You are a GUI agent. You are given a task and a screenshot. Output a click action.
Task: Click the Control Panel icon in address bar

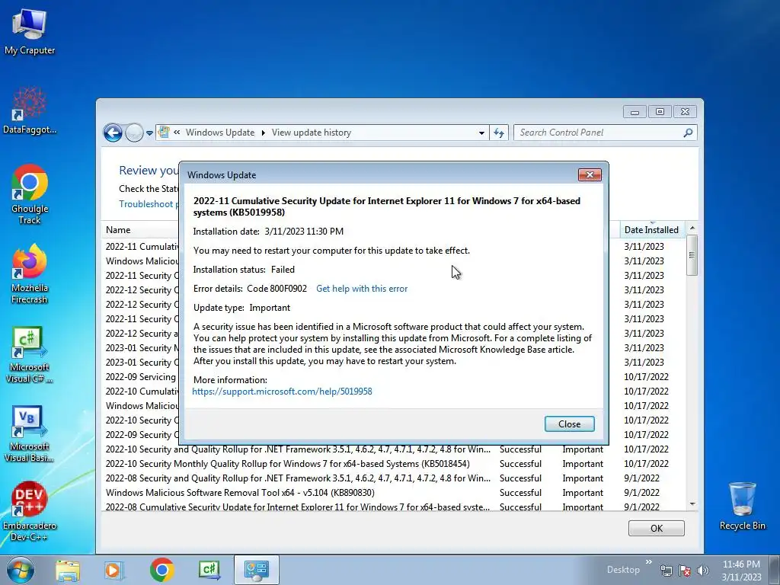(x=163, y=133)
